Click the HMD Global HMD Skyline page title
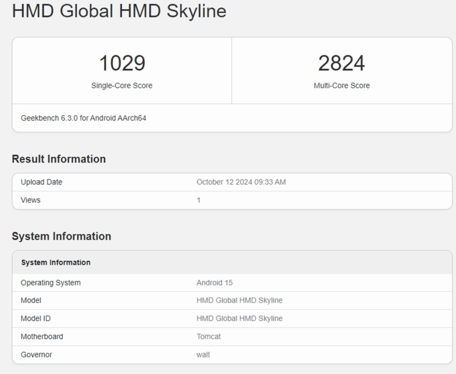Screen dimensions: 456x374 [x=119, y=11]
